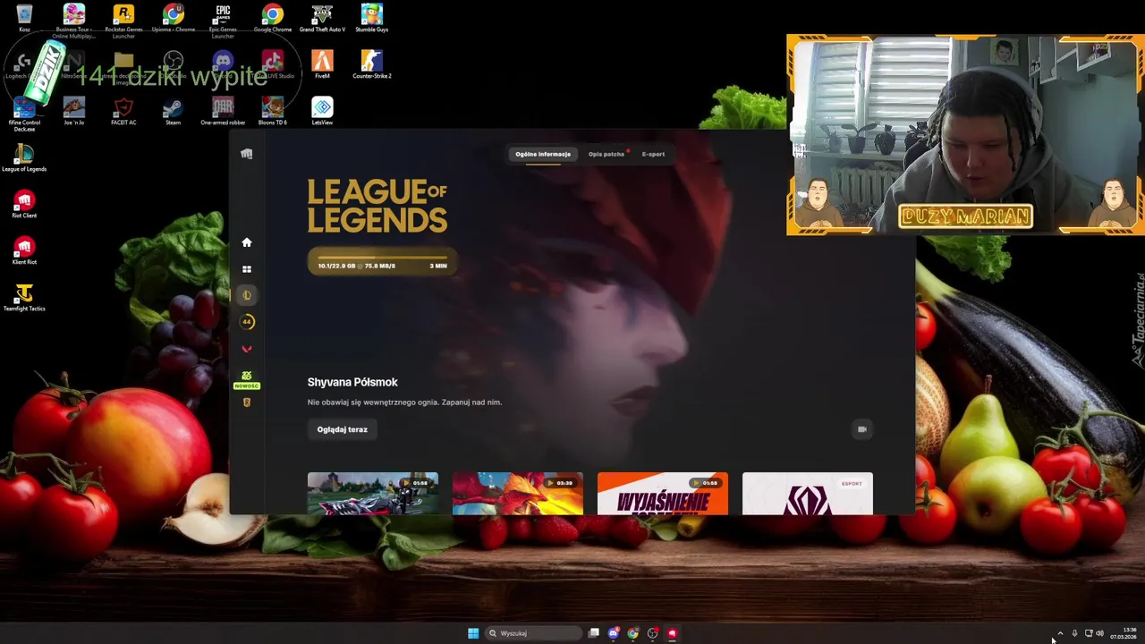Open the Klient Riot desktop shortcut

tap(24, 250)
